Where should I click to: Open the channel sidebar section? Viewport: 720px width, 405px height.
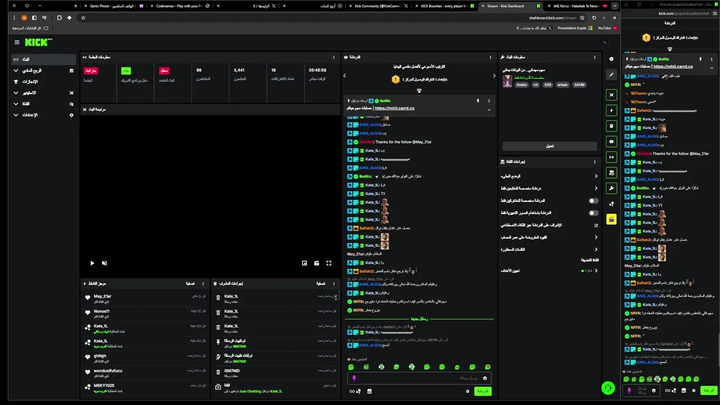point(44,103)
